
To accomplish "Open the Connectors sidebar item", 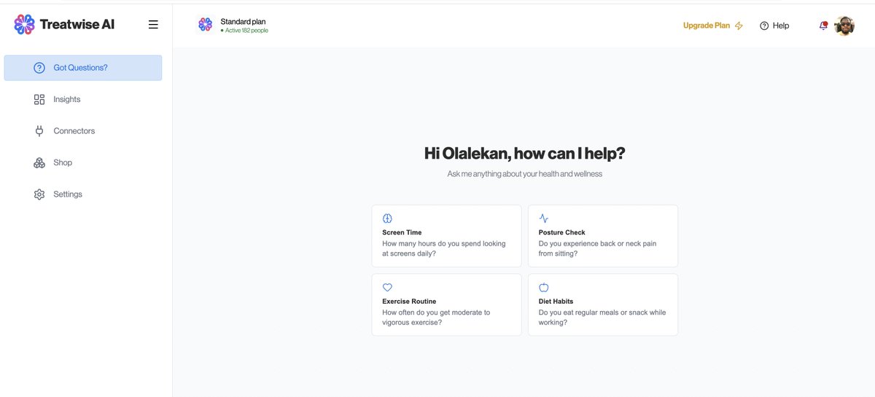I will coord(83,131).
